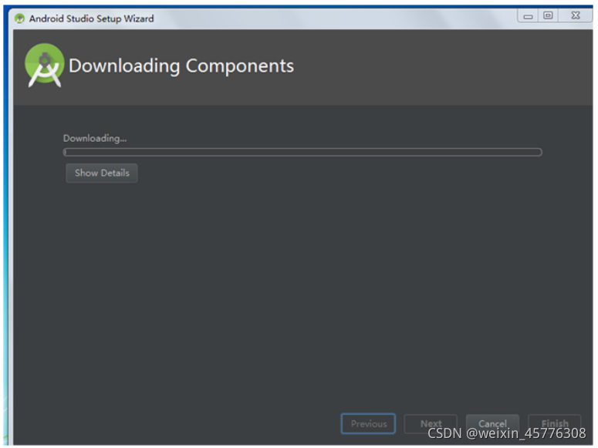Close the Setup Wizard window

point(576,15)
